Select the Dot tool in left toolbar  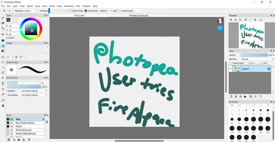click(x=3, y=28)
